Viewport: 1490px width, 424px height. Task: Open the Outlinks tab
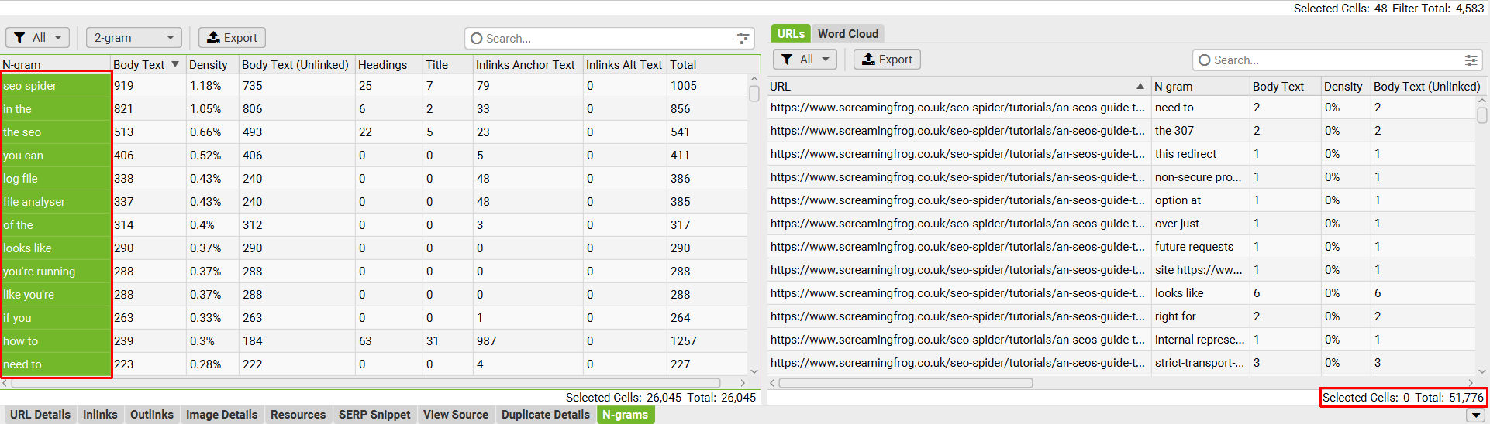tap(152, 415)
